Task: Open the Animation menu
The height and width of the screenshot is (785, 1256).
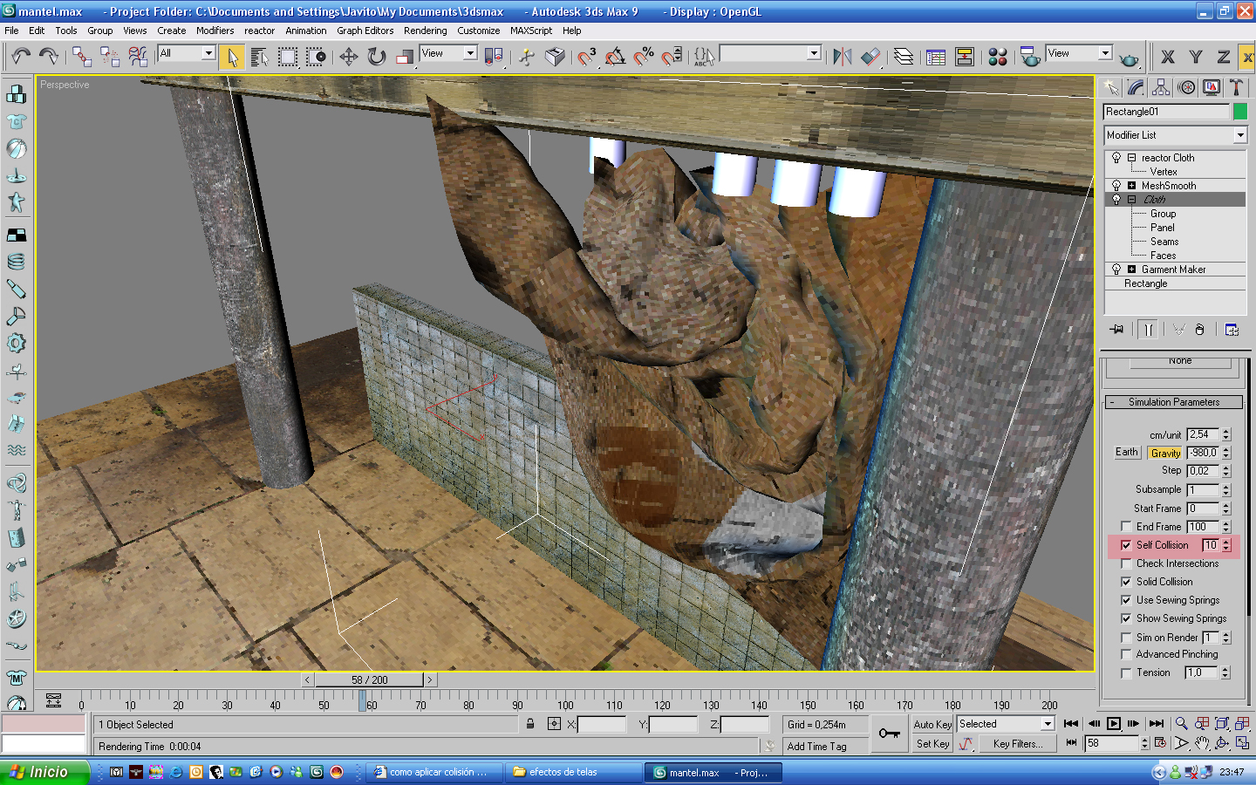Action: coord(306,31)
